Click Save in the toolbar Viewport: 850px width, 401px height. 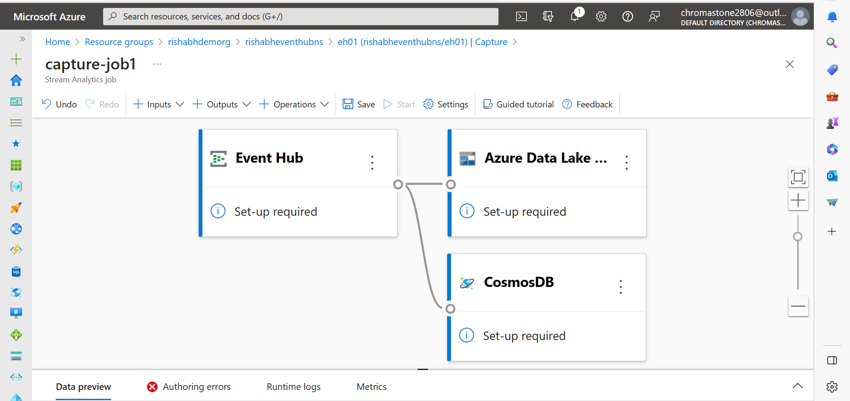click(x=359, y=104)
